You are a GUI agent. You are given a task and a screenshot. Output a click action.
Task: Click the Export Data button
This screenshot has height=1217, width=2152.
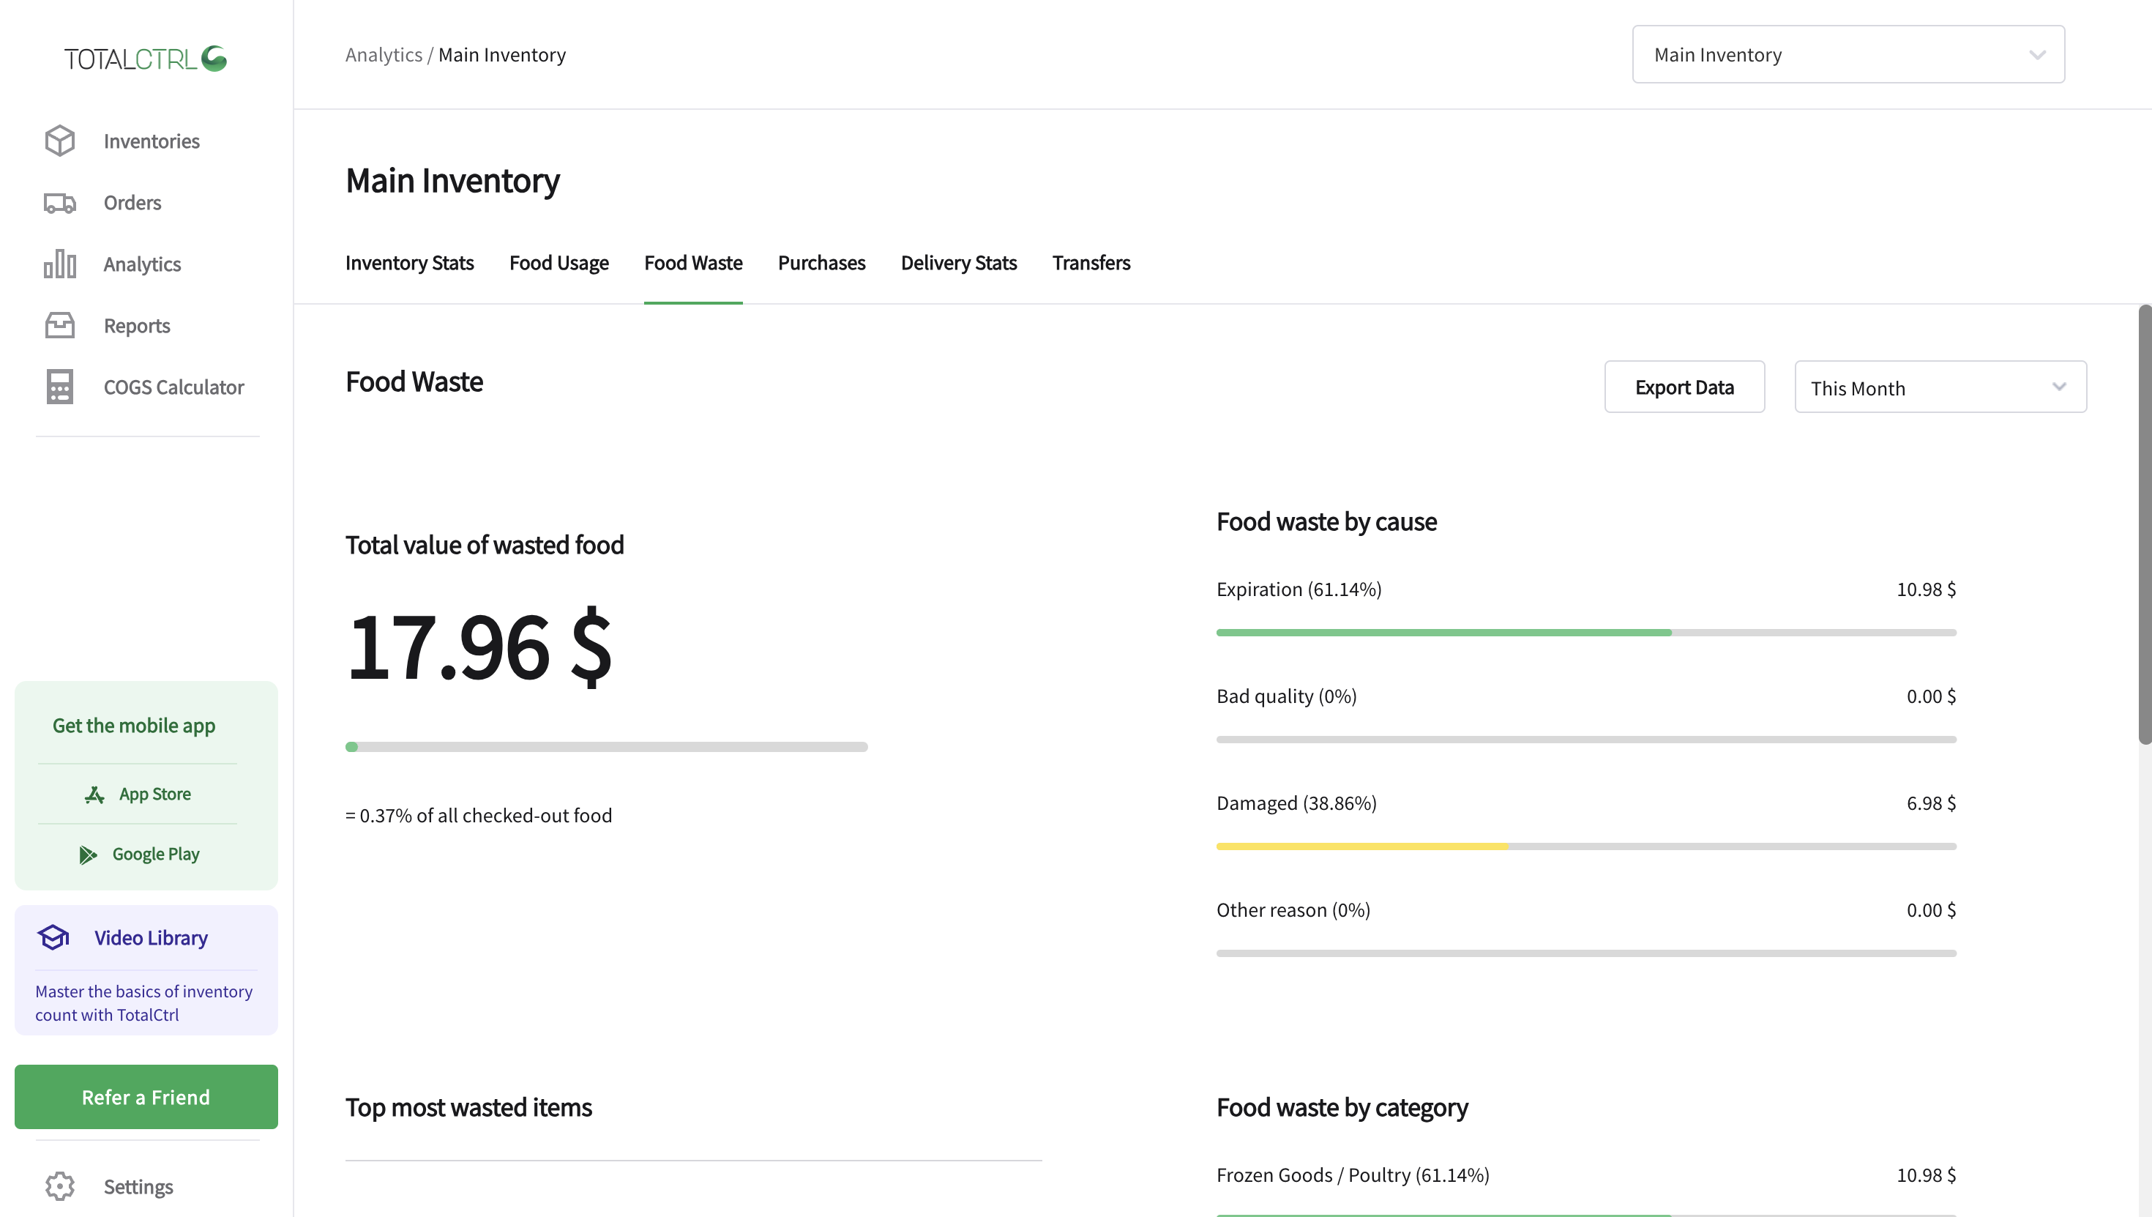1684,386
